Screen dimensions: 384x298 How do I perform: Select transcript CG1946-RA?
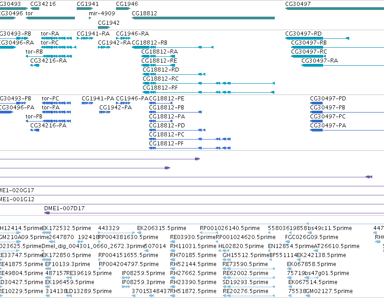pyautogui.click(x=123, y=38)
